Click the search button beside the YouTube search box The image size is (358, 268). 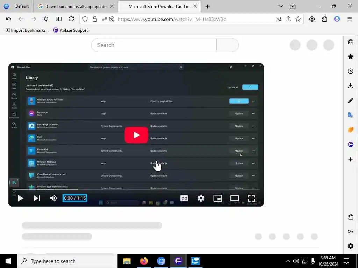point(227,45)
